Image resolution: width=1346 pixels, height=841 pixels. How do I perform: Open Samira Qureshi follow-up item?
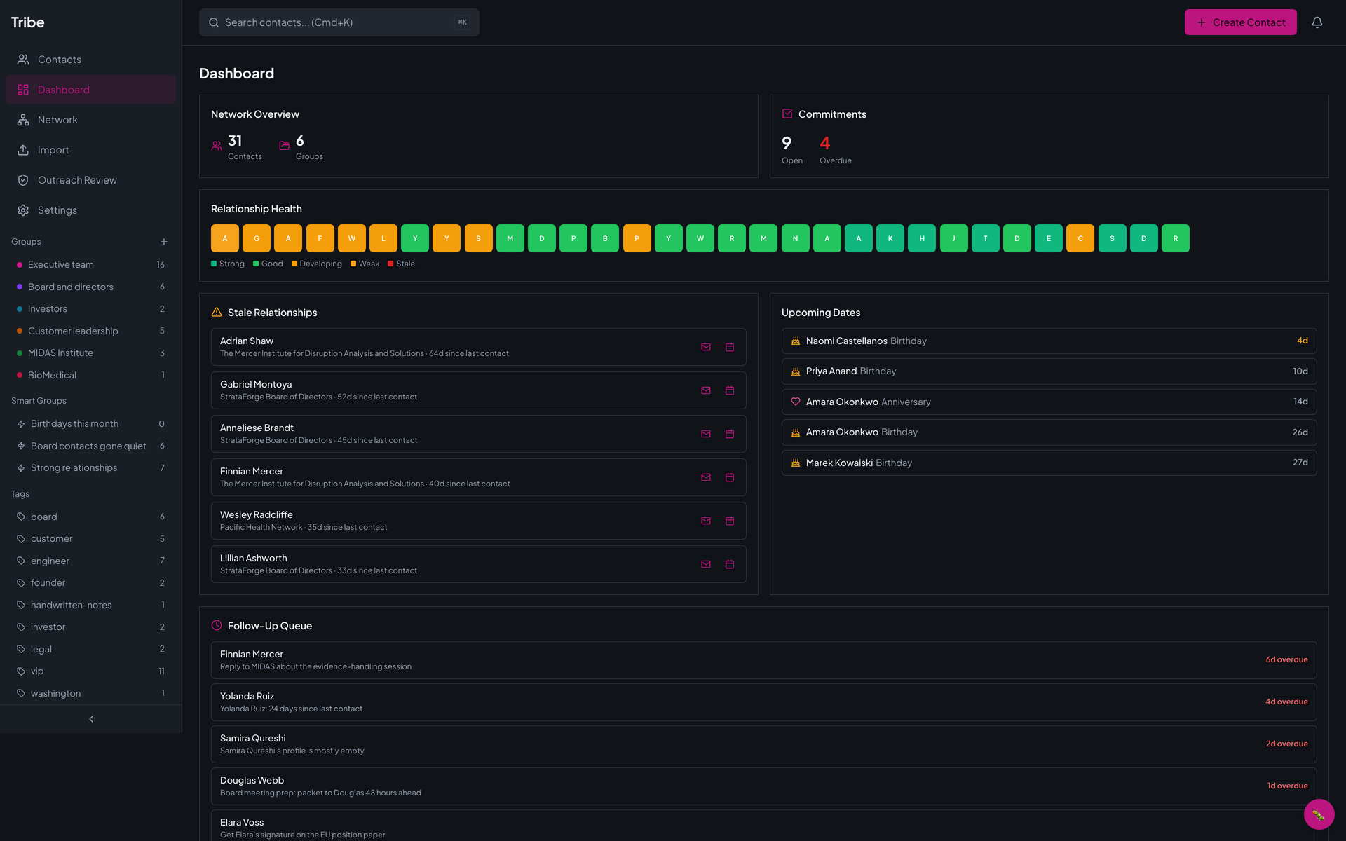click(x=764, y=744)
